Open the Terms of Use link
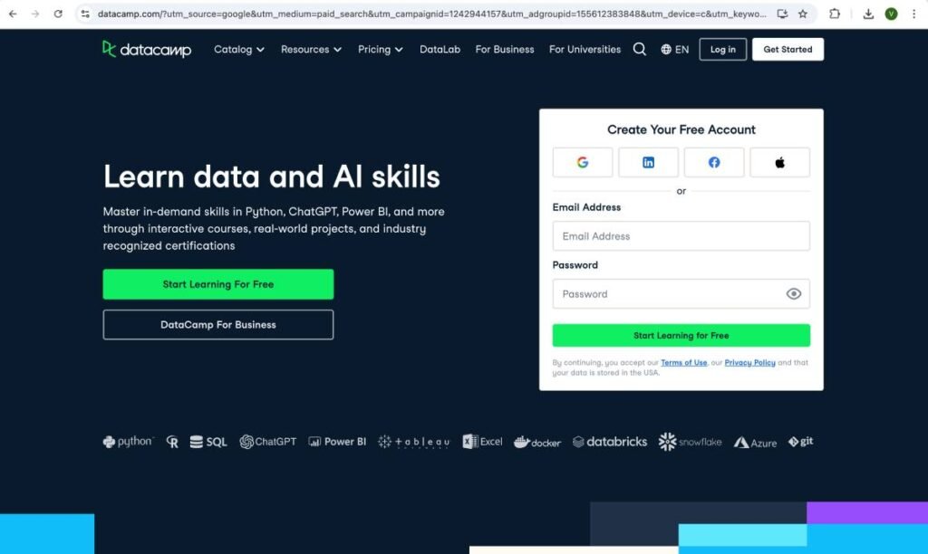The image size is (928, 554). (683, 362)
